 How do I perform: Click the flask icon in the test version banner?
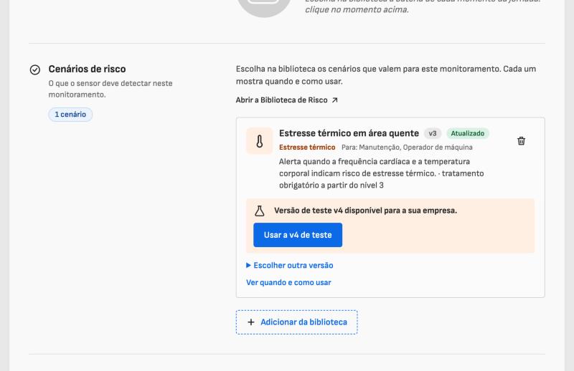click(x=260, y=211)
